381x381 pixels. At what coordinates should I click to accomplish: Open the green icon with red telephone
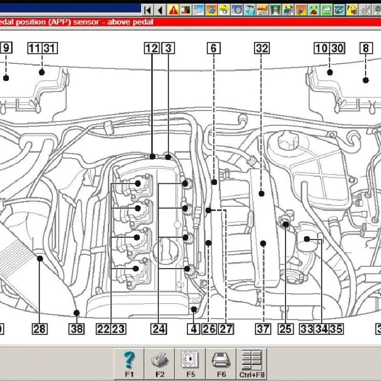314,10
